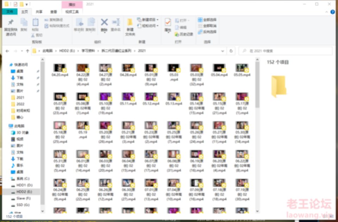Click the 移动到 (Move to) icon

[x=79, y=23]
